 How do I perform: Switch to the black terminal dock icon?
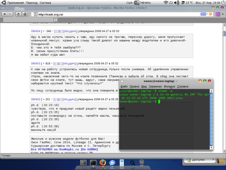point(93,163)
